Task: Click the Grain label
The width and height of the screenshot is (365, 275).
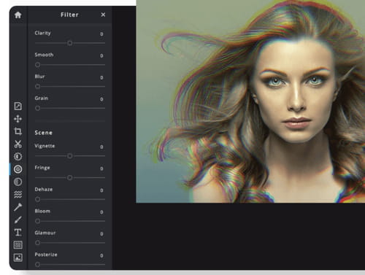Action: point(42,98)
